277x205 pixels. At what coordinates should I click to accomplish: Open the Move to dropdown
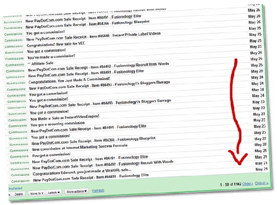[37, 193]
